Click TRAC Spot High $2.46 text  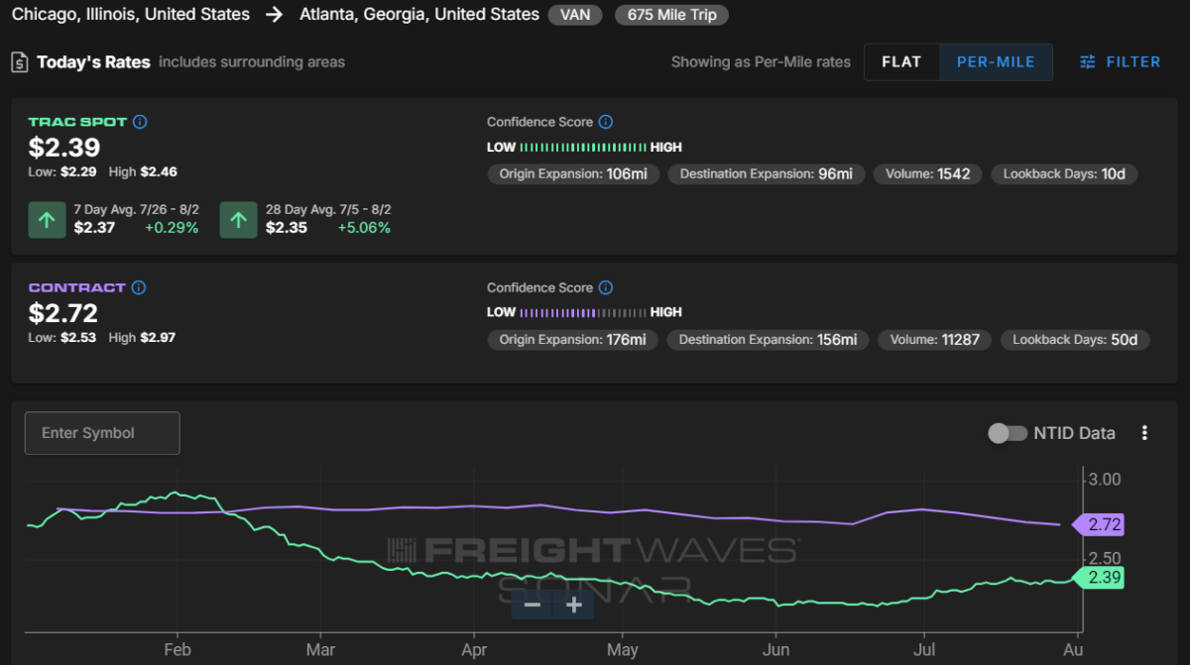[143, 172]
